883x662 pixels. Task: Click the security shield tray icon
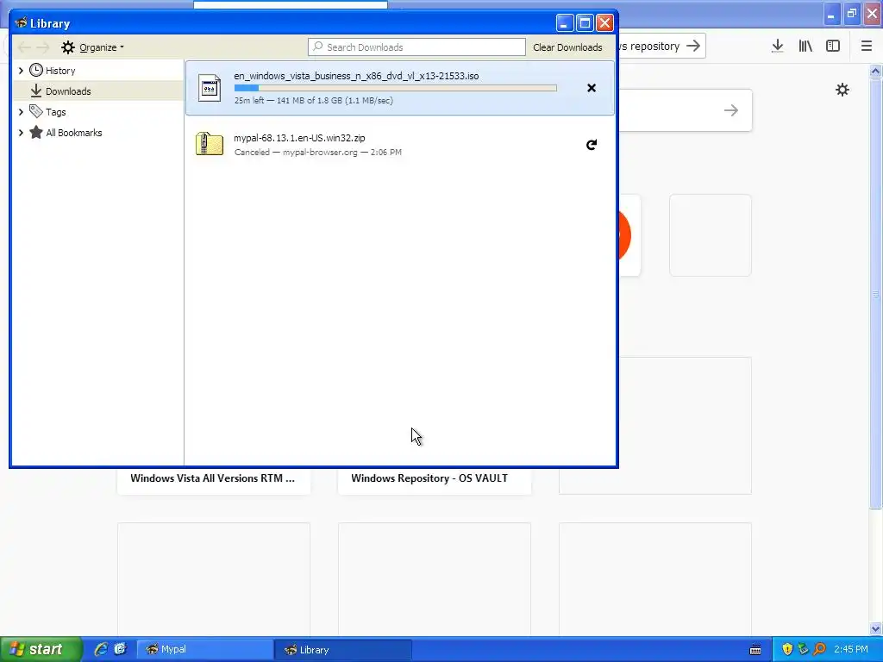787,649
